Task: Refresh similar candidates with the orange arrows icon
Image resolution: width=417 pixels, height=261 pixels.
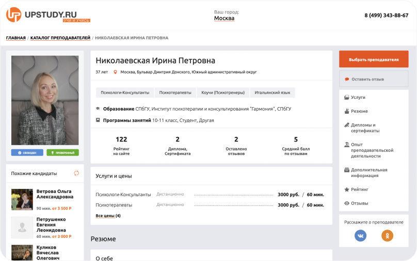Action: [x=76, y=173]
